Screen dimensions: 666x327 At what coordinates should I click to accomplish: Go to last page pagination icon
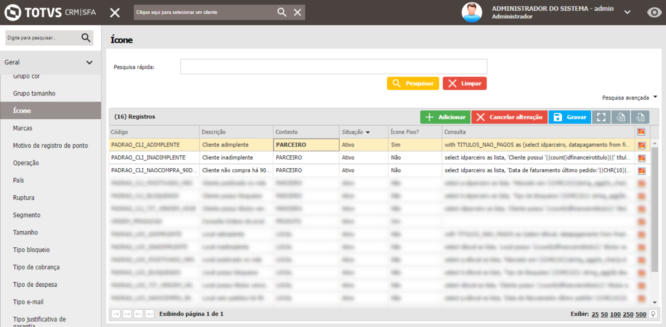pos(150,314)
